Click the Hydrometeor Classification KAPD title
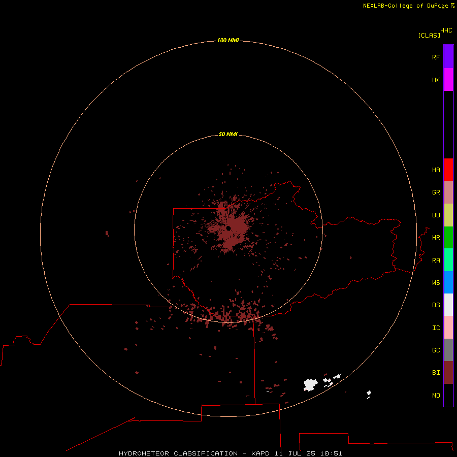 pyautogui.click(x=230, y=453)
